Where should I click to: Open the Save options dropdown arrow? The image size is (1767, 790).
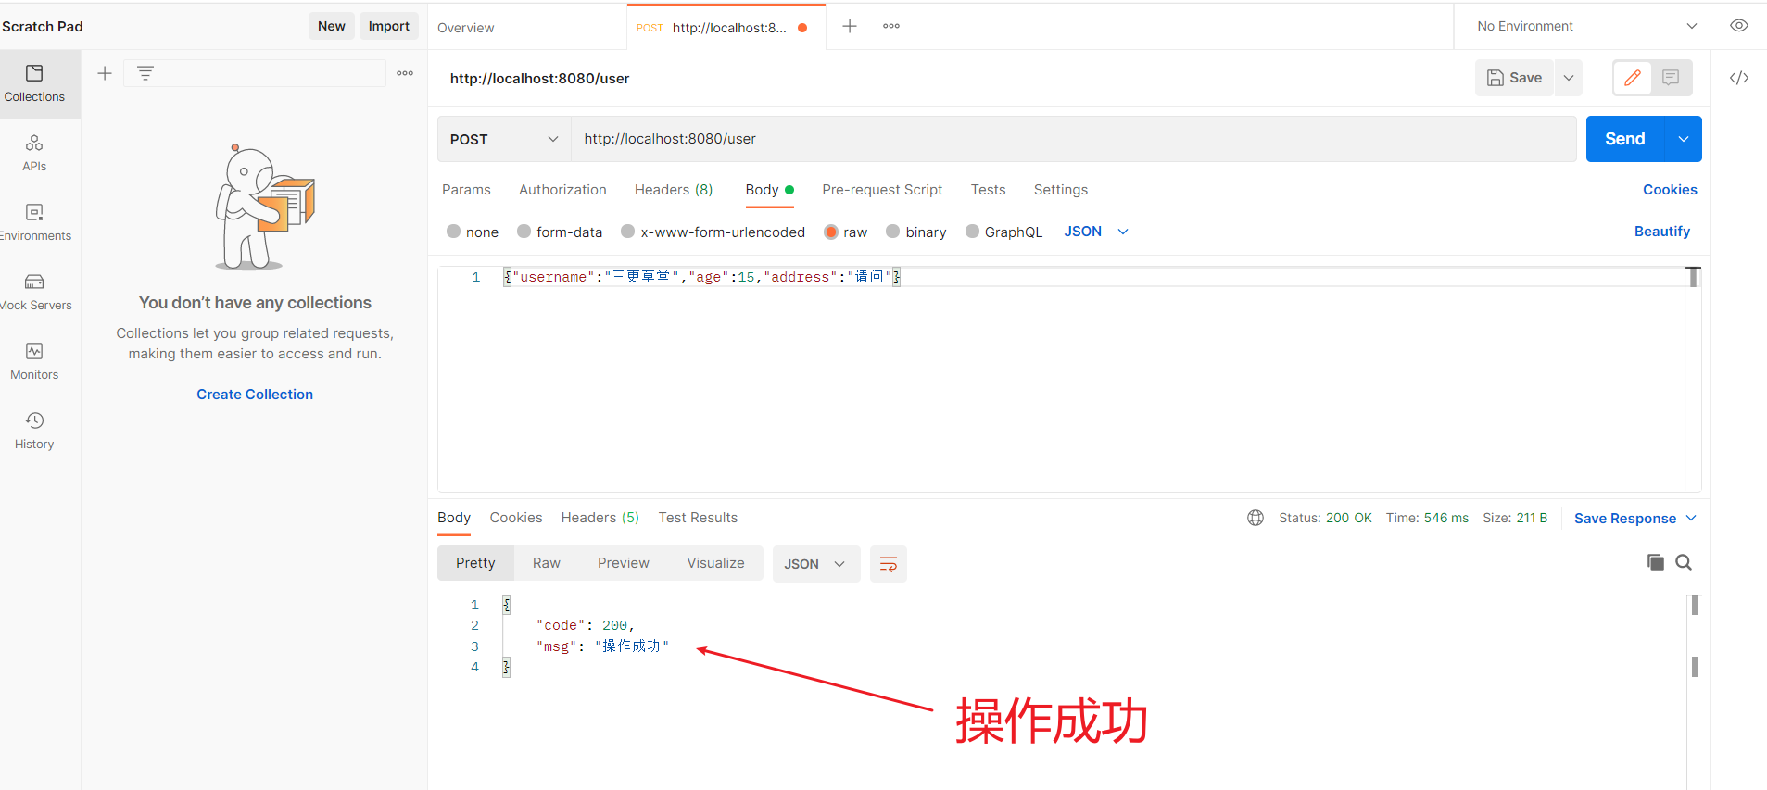tap(1569, 78)
